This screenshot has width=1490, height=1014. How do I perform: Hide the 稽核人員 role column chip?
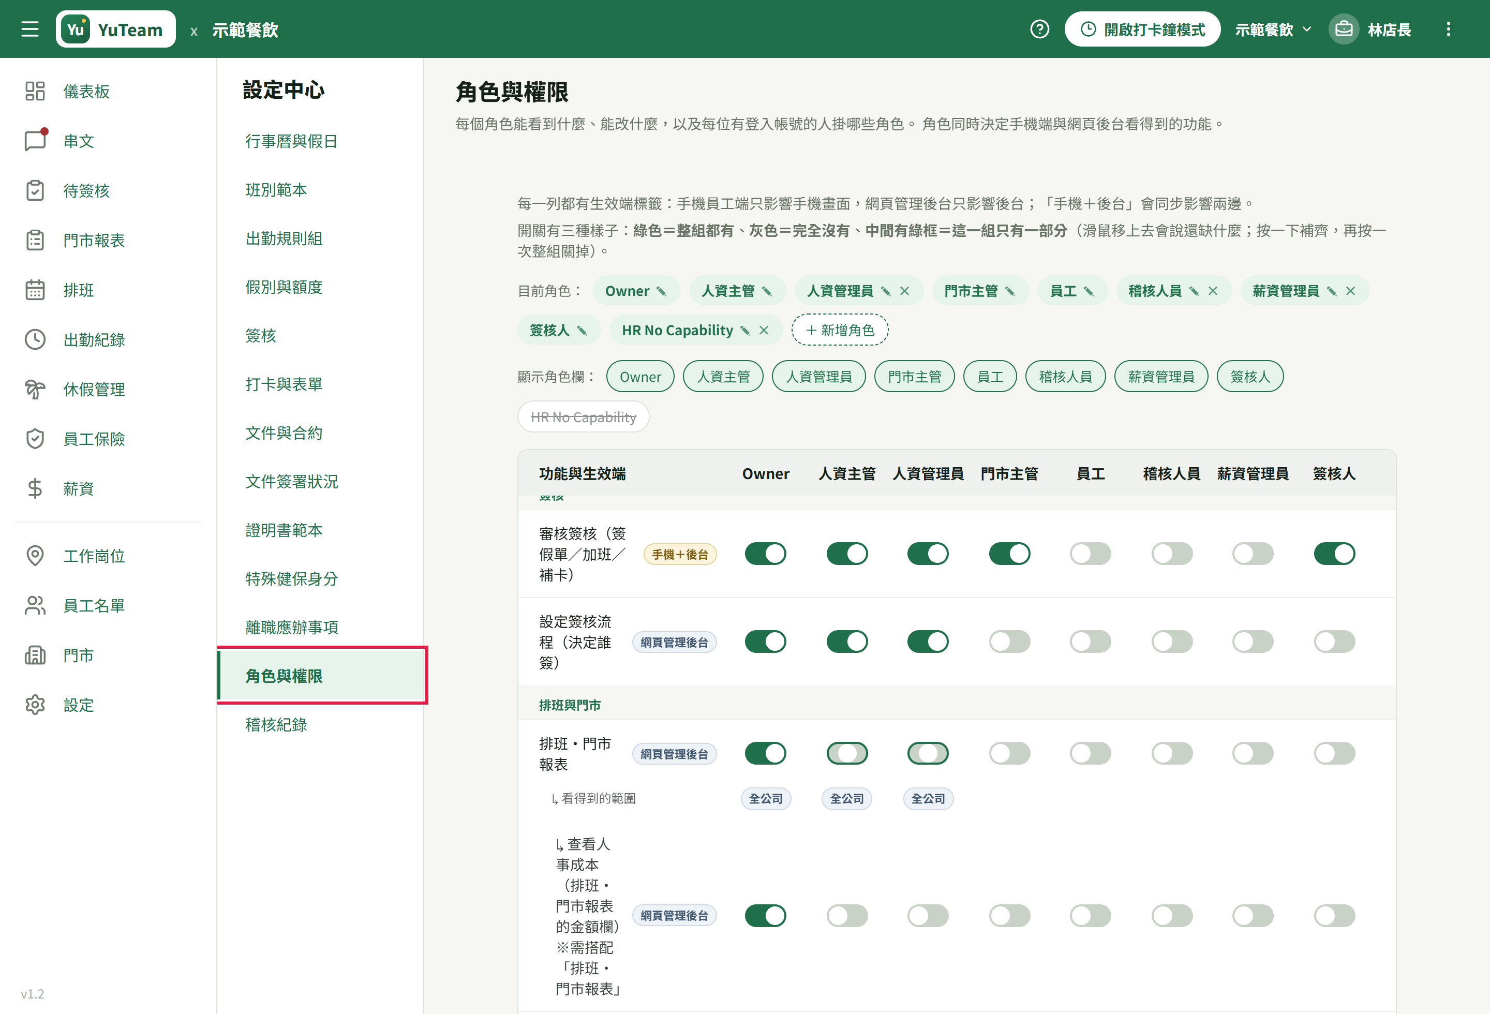pyautogui.click(x=1065, y=376)
